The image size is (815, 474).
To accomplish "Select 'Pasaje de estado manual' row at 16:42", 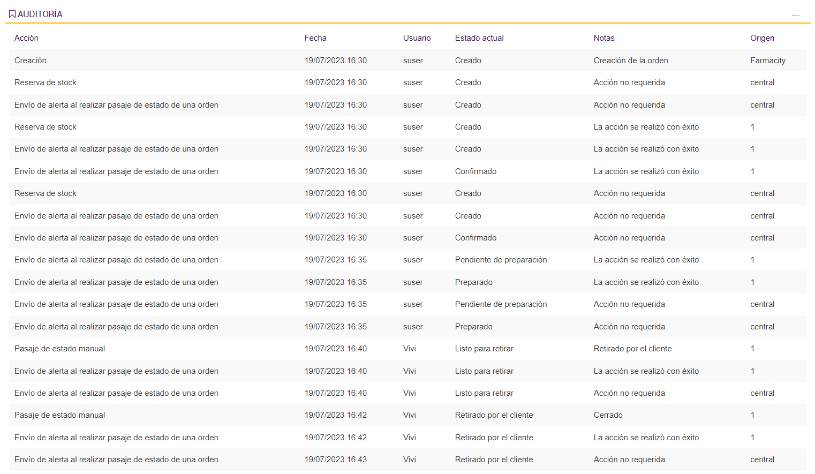I will [59, 415].
